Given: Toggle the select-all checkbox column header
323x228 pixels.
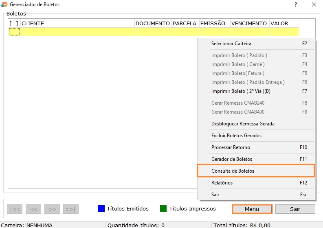Looking at the screenshot, I should tap(14, 24).
